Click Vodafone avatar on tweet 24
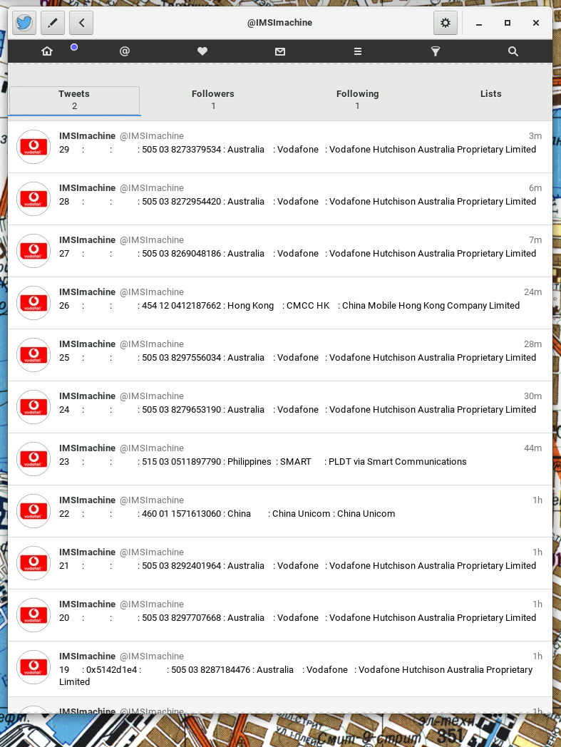Viewport: 561px width, 747px height. (x=34, y=406)
